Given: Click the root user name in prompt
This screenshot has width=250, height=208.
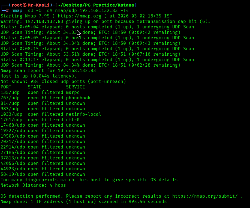Looking at the screenshot, I should pos(17,5).
